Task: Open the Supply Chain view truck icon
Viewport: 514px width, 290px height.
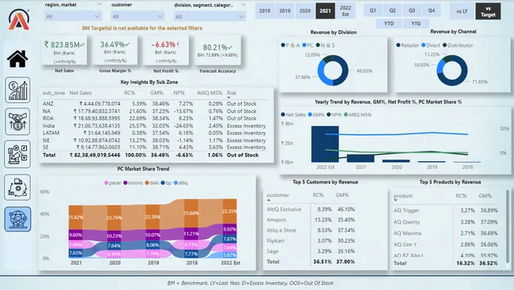Action: click(17, 187)
